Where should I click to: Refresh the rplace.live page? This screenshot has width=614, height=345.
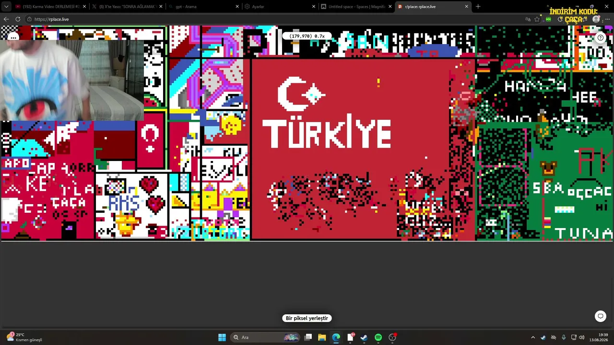pos(18,19)
